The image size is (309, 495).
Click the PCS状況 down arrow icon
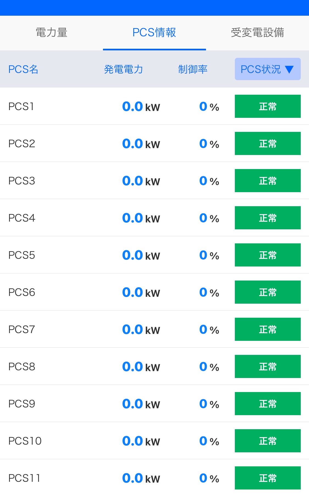[x=289, y=69]
